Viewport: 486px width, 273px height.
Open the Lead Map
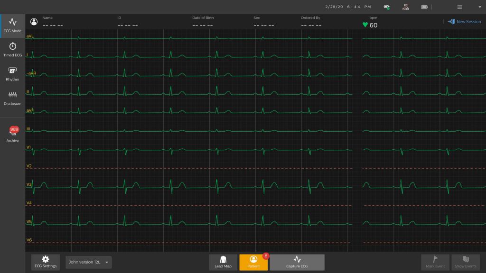click(x=223, y=262)
